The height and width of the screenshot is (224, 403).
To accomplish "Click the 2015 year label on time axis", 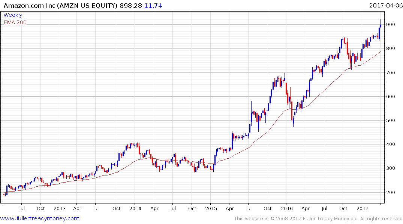I will coord(211,209).
